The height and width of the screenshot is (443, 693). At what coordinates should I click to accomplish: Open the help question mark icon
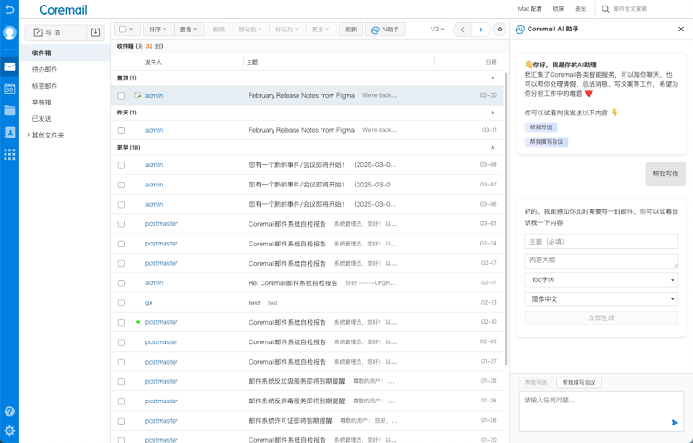(9, 412)
